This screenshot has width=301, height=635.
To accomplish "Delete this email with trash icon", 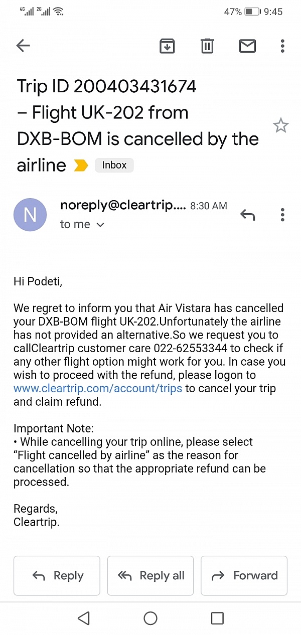I will pos(207,46).
